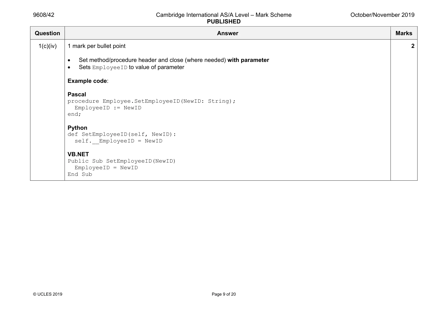Image resolution: width=448 pixels, height=316 pixels.
Task: Click the '1 mark per bullet point' line
Action: [x=96, y=46]
